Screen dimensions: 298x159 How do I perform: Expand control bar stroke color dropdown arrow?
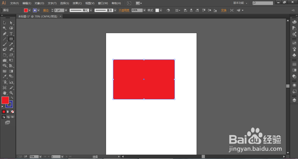(x=38, y=10)
